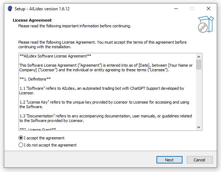This screenshot has height=172, width=221.
Task: Select "I do not accept the agreement" option
Action: click(21, 145)
